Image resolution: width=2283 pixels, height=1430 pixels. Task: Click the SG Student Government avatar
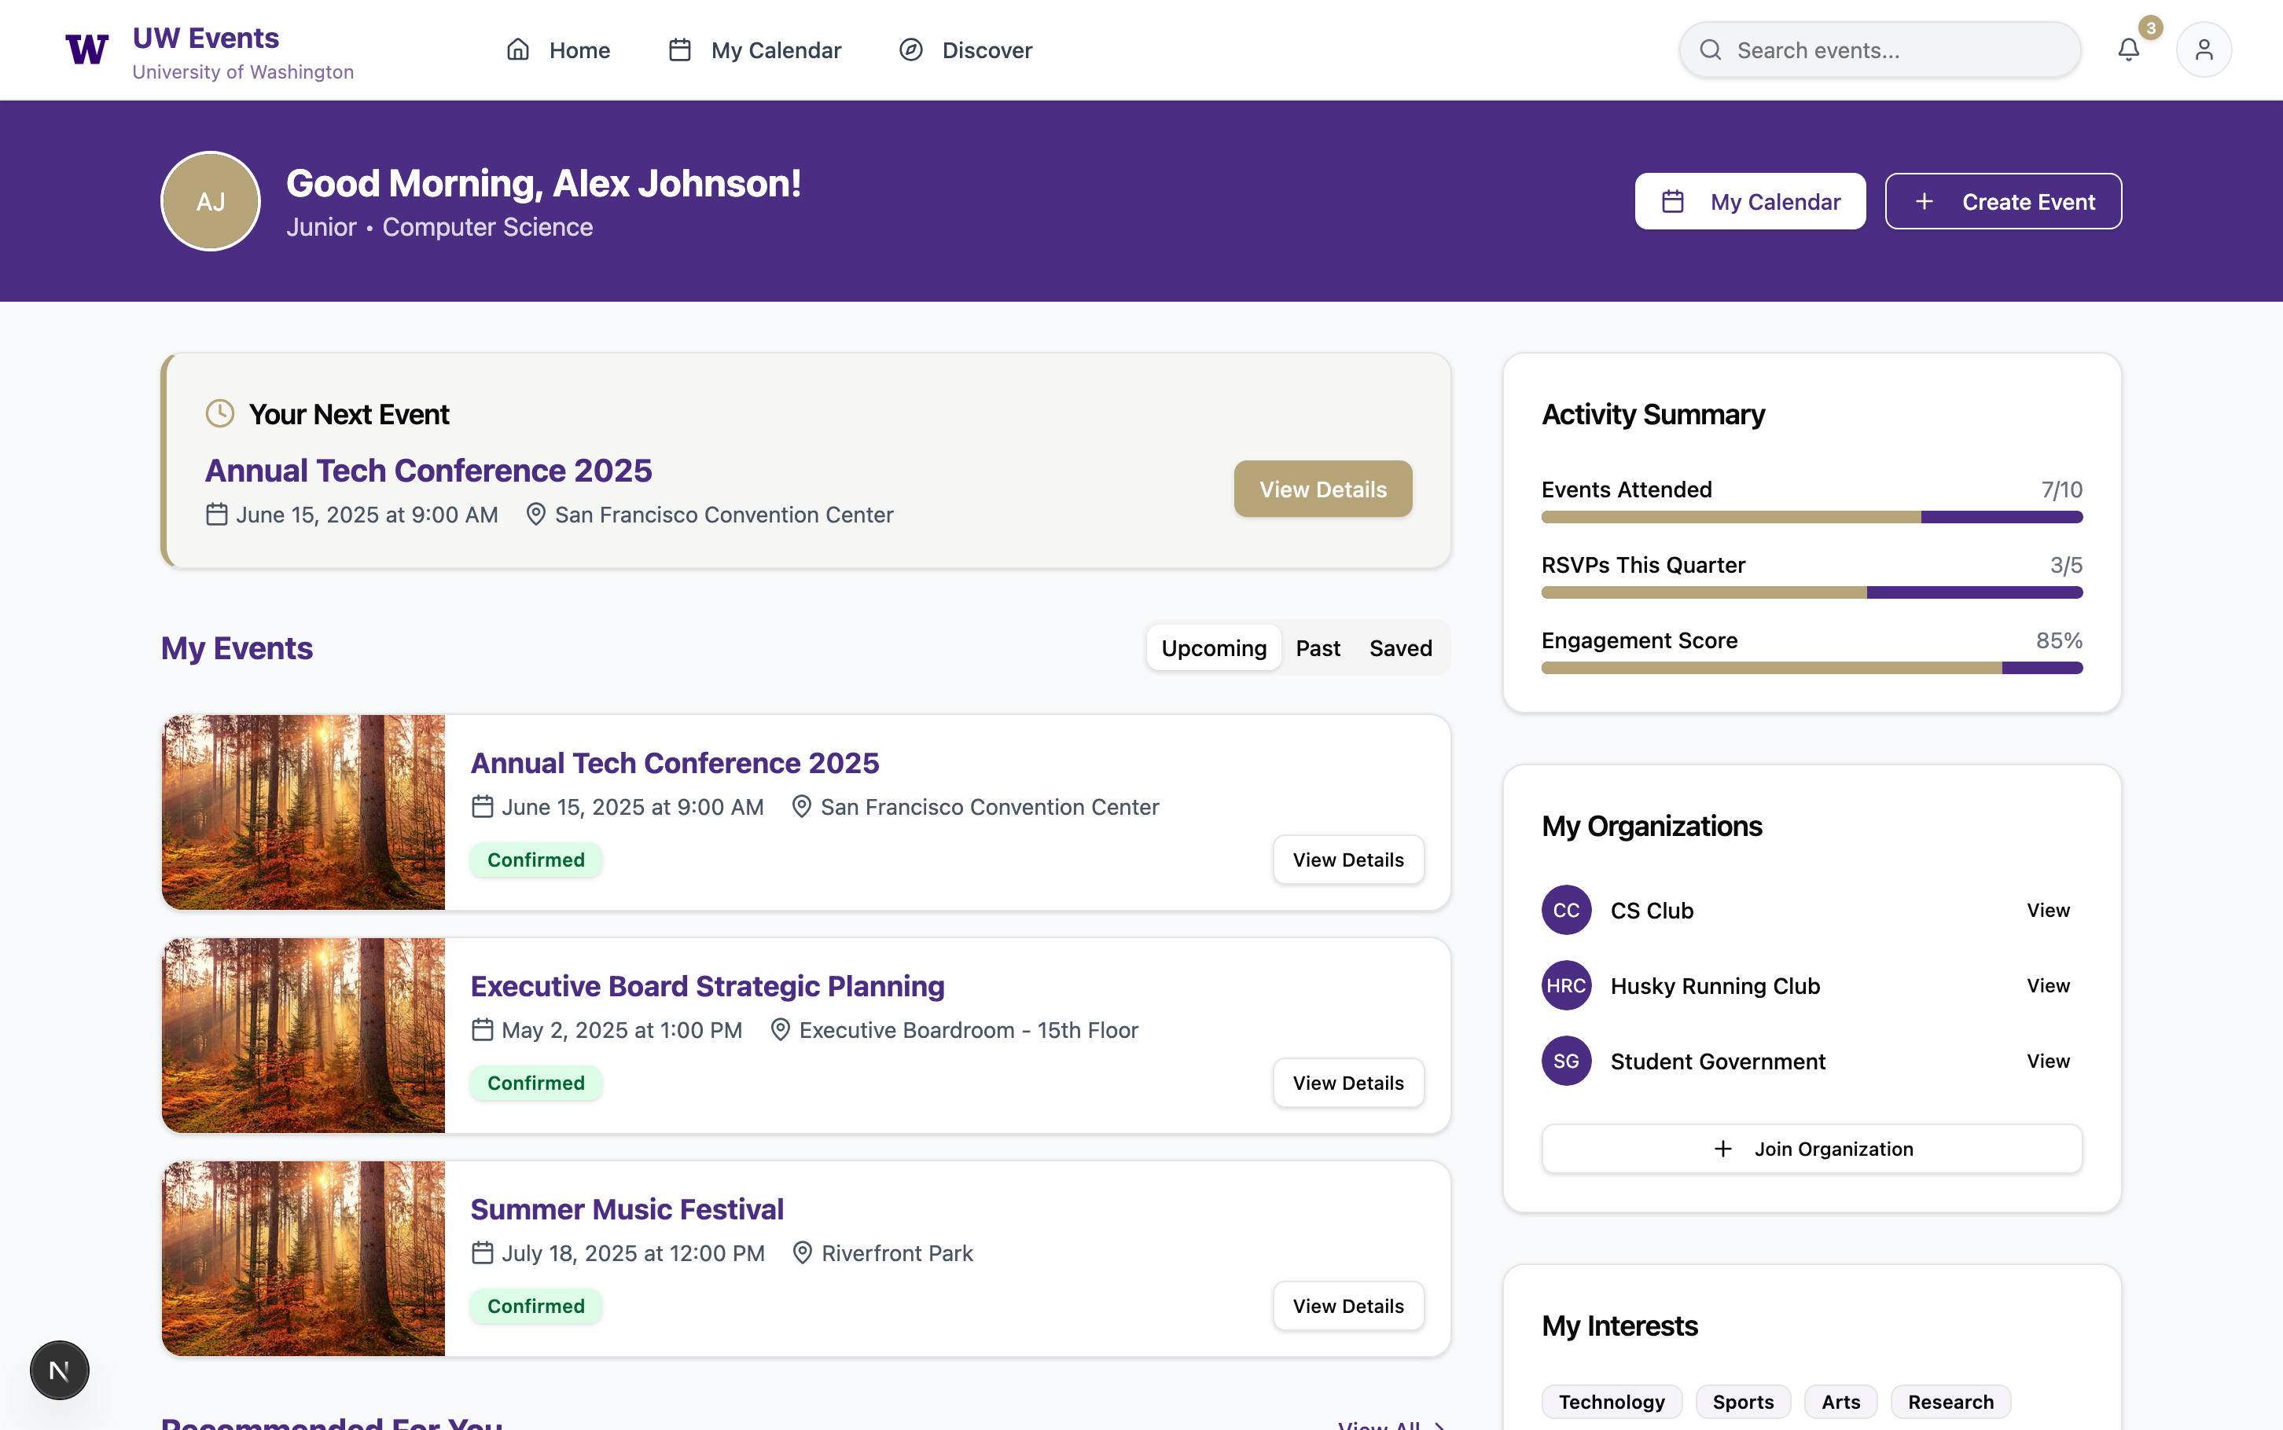coord(1566,1061)
